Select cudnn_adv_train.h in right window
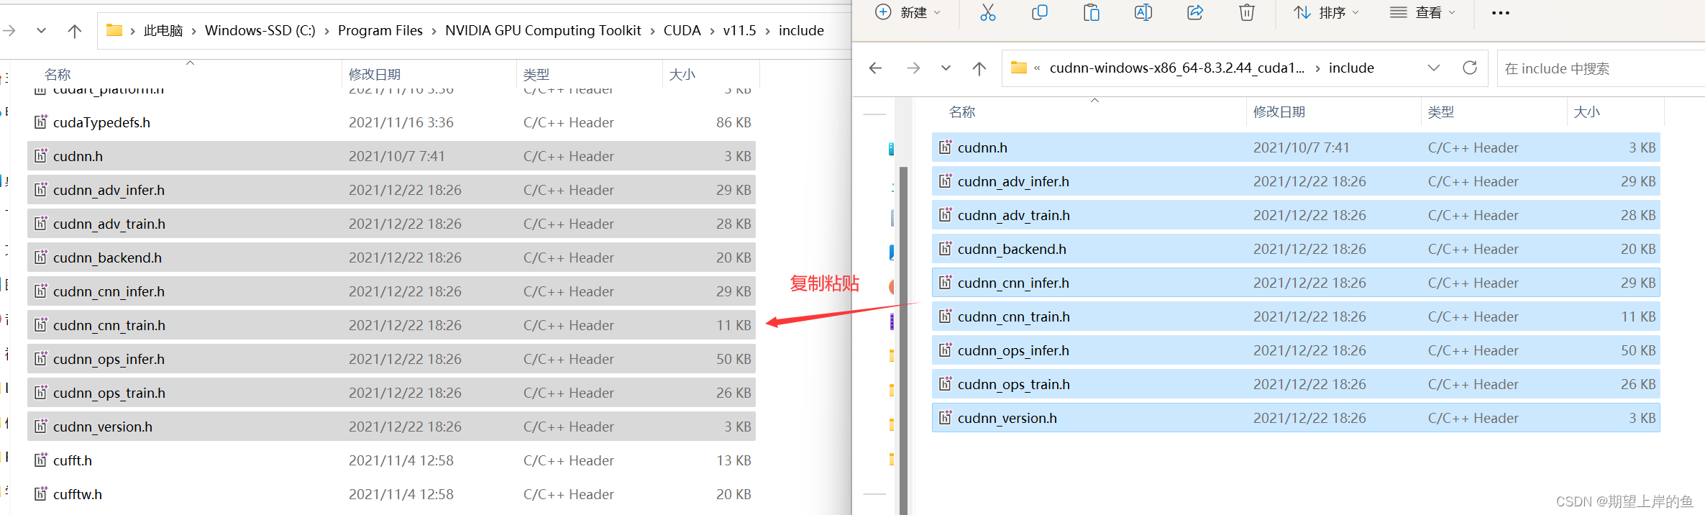The image size is (1705, 515). coord(1296,216)
